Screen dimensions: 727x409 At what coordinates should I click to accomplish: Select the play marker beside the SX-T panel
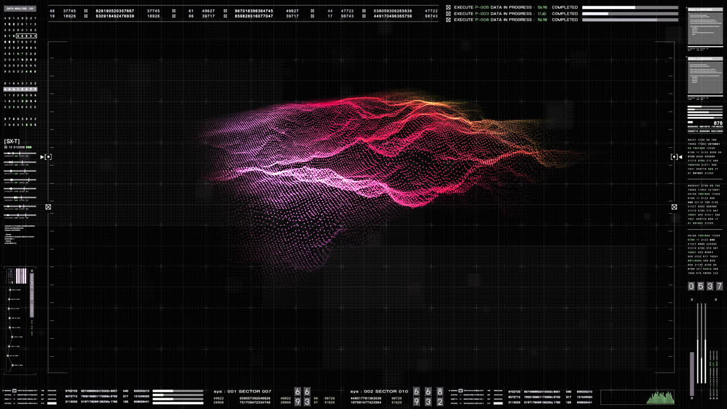coord(42,157)
